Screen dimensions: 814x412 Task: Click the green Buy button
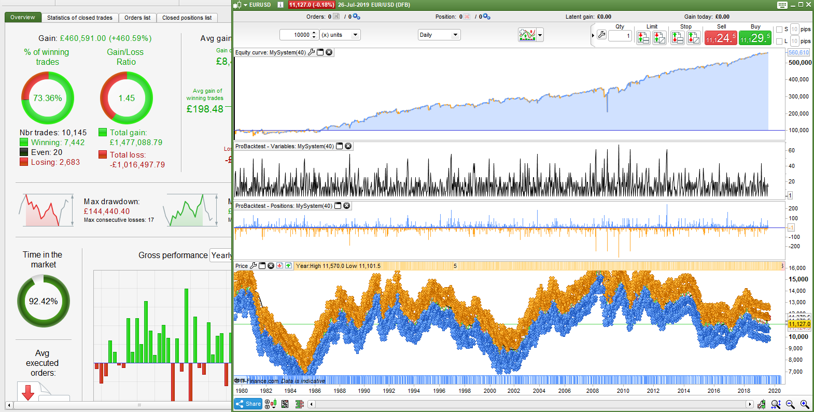point(755,38)
